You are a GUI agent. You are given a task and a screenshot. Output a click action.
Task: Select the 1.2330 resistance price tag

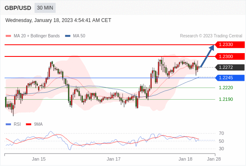(x=230, y=45)
